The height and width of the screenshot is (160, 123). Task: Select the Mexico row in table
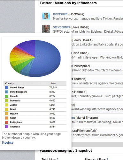(x=35, y=114)
